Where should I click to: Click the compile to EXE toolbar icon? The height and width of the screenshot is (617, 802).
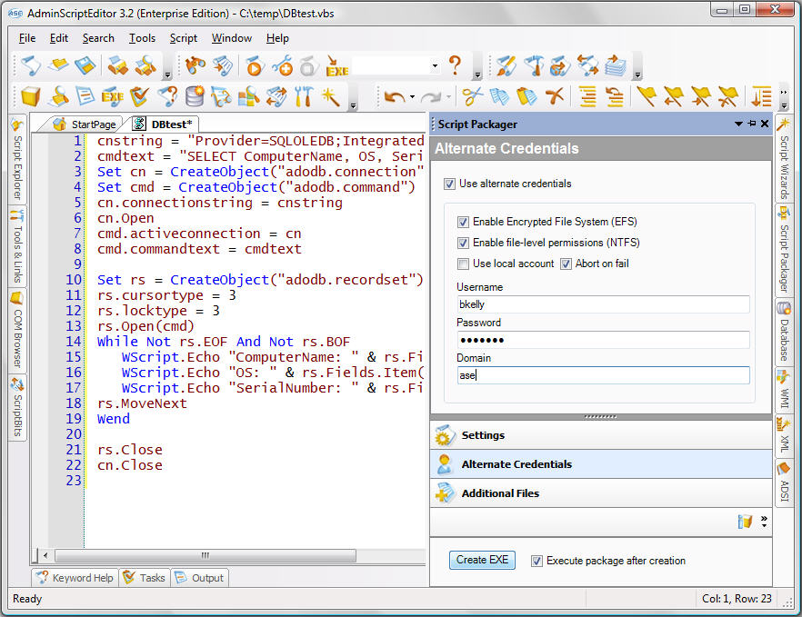click(336, 66)
